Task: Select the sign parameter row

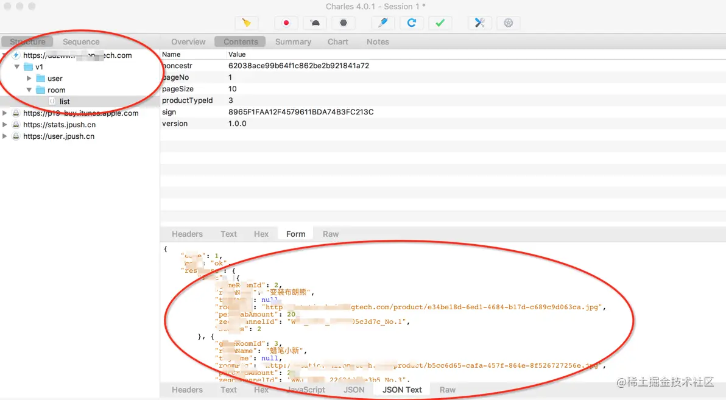Action: pos(443,112)
